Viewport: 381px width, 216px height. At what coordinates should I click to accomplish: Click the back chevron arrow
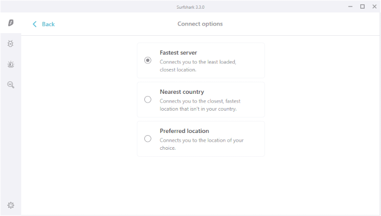click(x=34, y=24)
